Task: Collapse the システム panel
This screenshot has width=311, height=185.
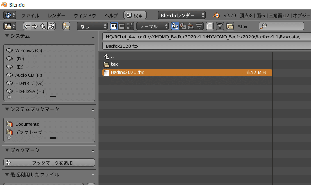Action: coord(7,36)
